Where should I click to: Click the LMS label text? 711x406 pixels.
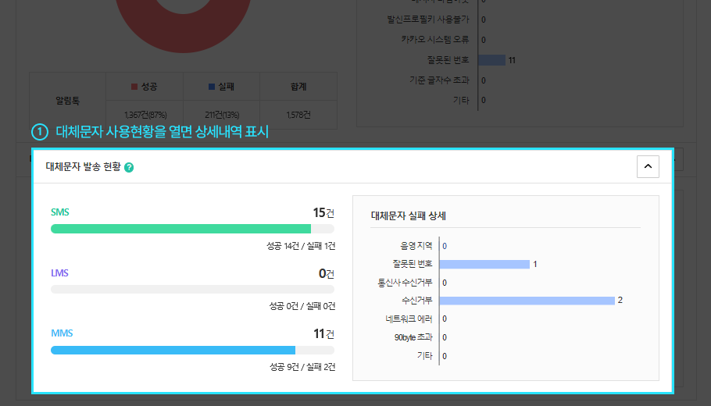click(x=60, y=273)
